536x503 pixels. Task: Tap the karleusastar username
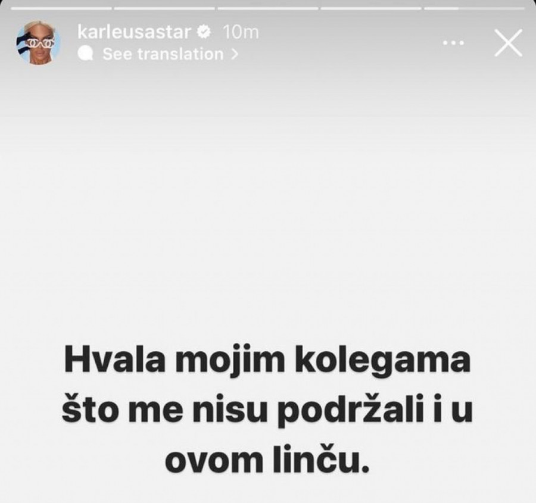click(134, 32)
